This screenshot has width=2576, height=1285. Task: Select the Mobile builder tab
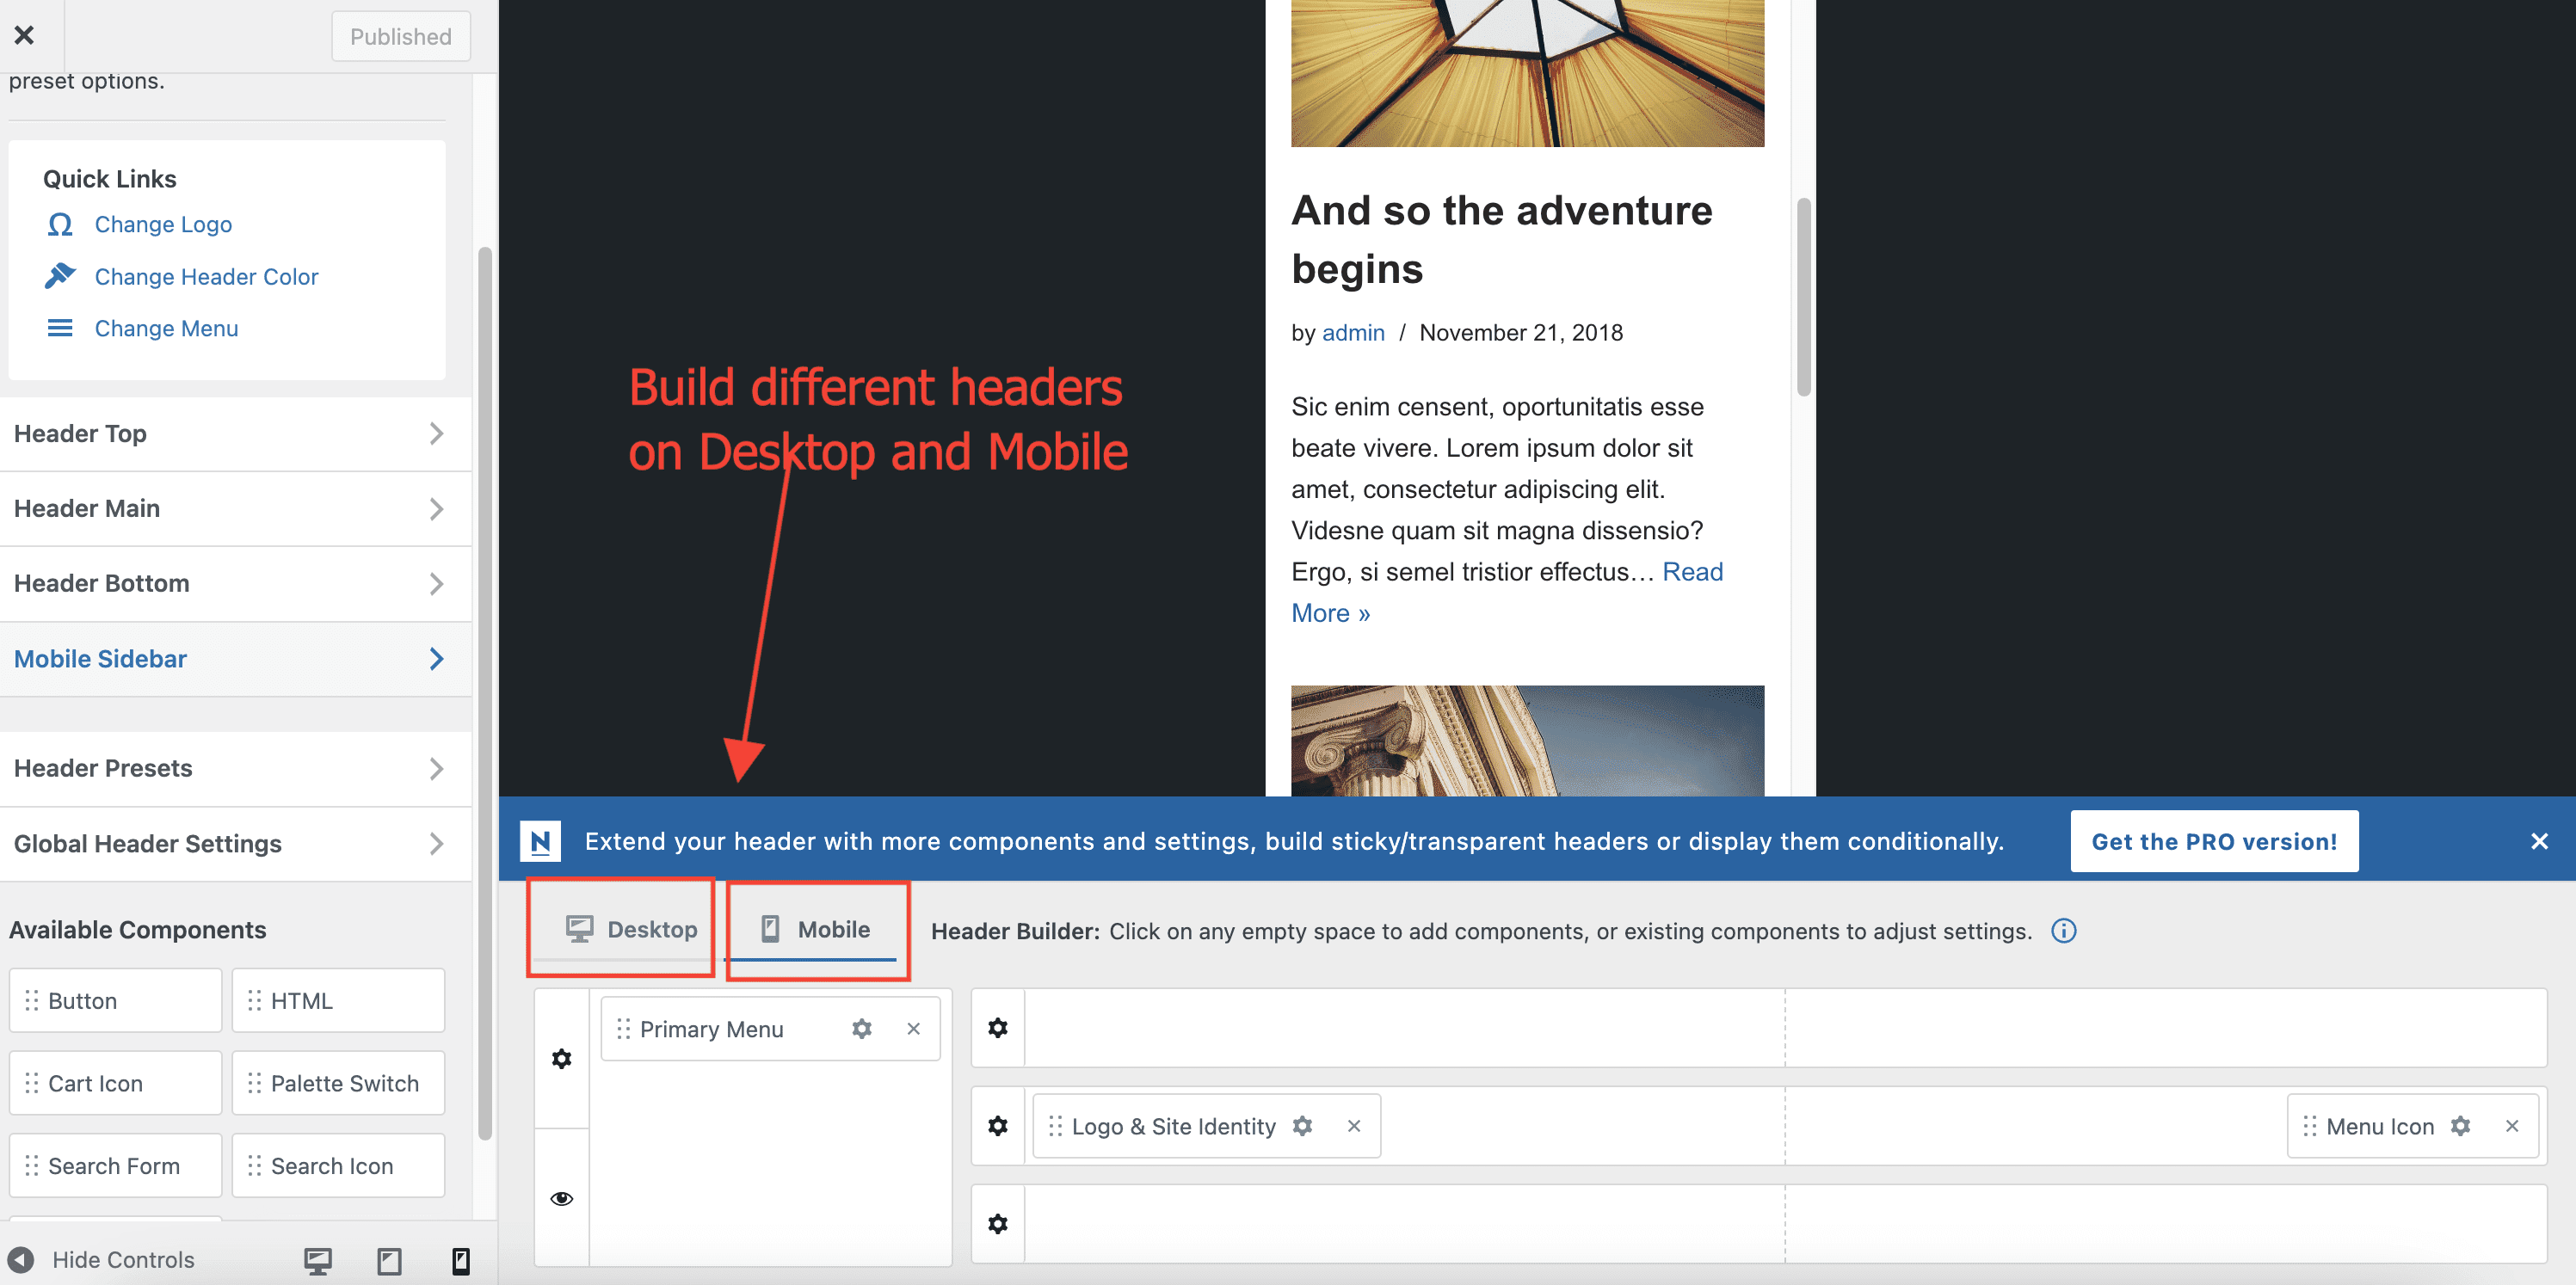pyautogui.click(x=816, y=929)
